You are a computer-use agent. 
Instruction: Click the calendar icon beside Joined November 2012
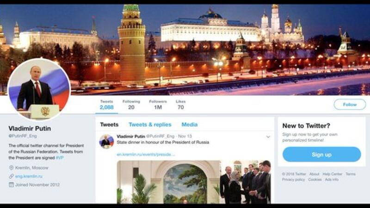(11, 184)
